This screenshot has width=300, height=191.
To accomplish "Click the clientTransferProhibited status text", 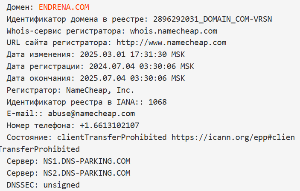I will click(x=112, y=137).
